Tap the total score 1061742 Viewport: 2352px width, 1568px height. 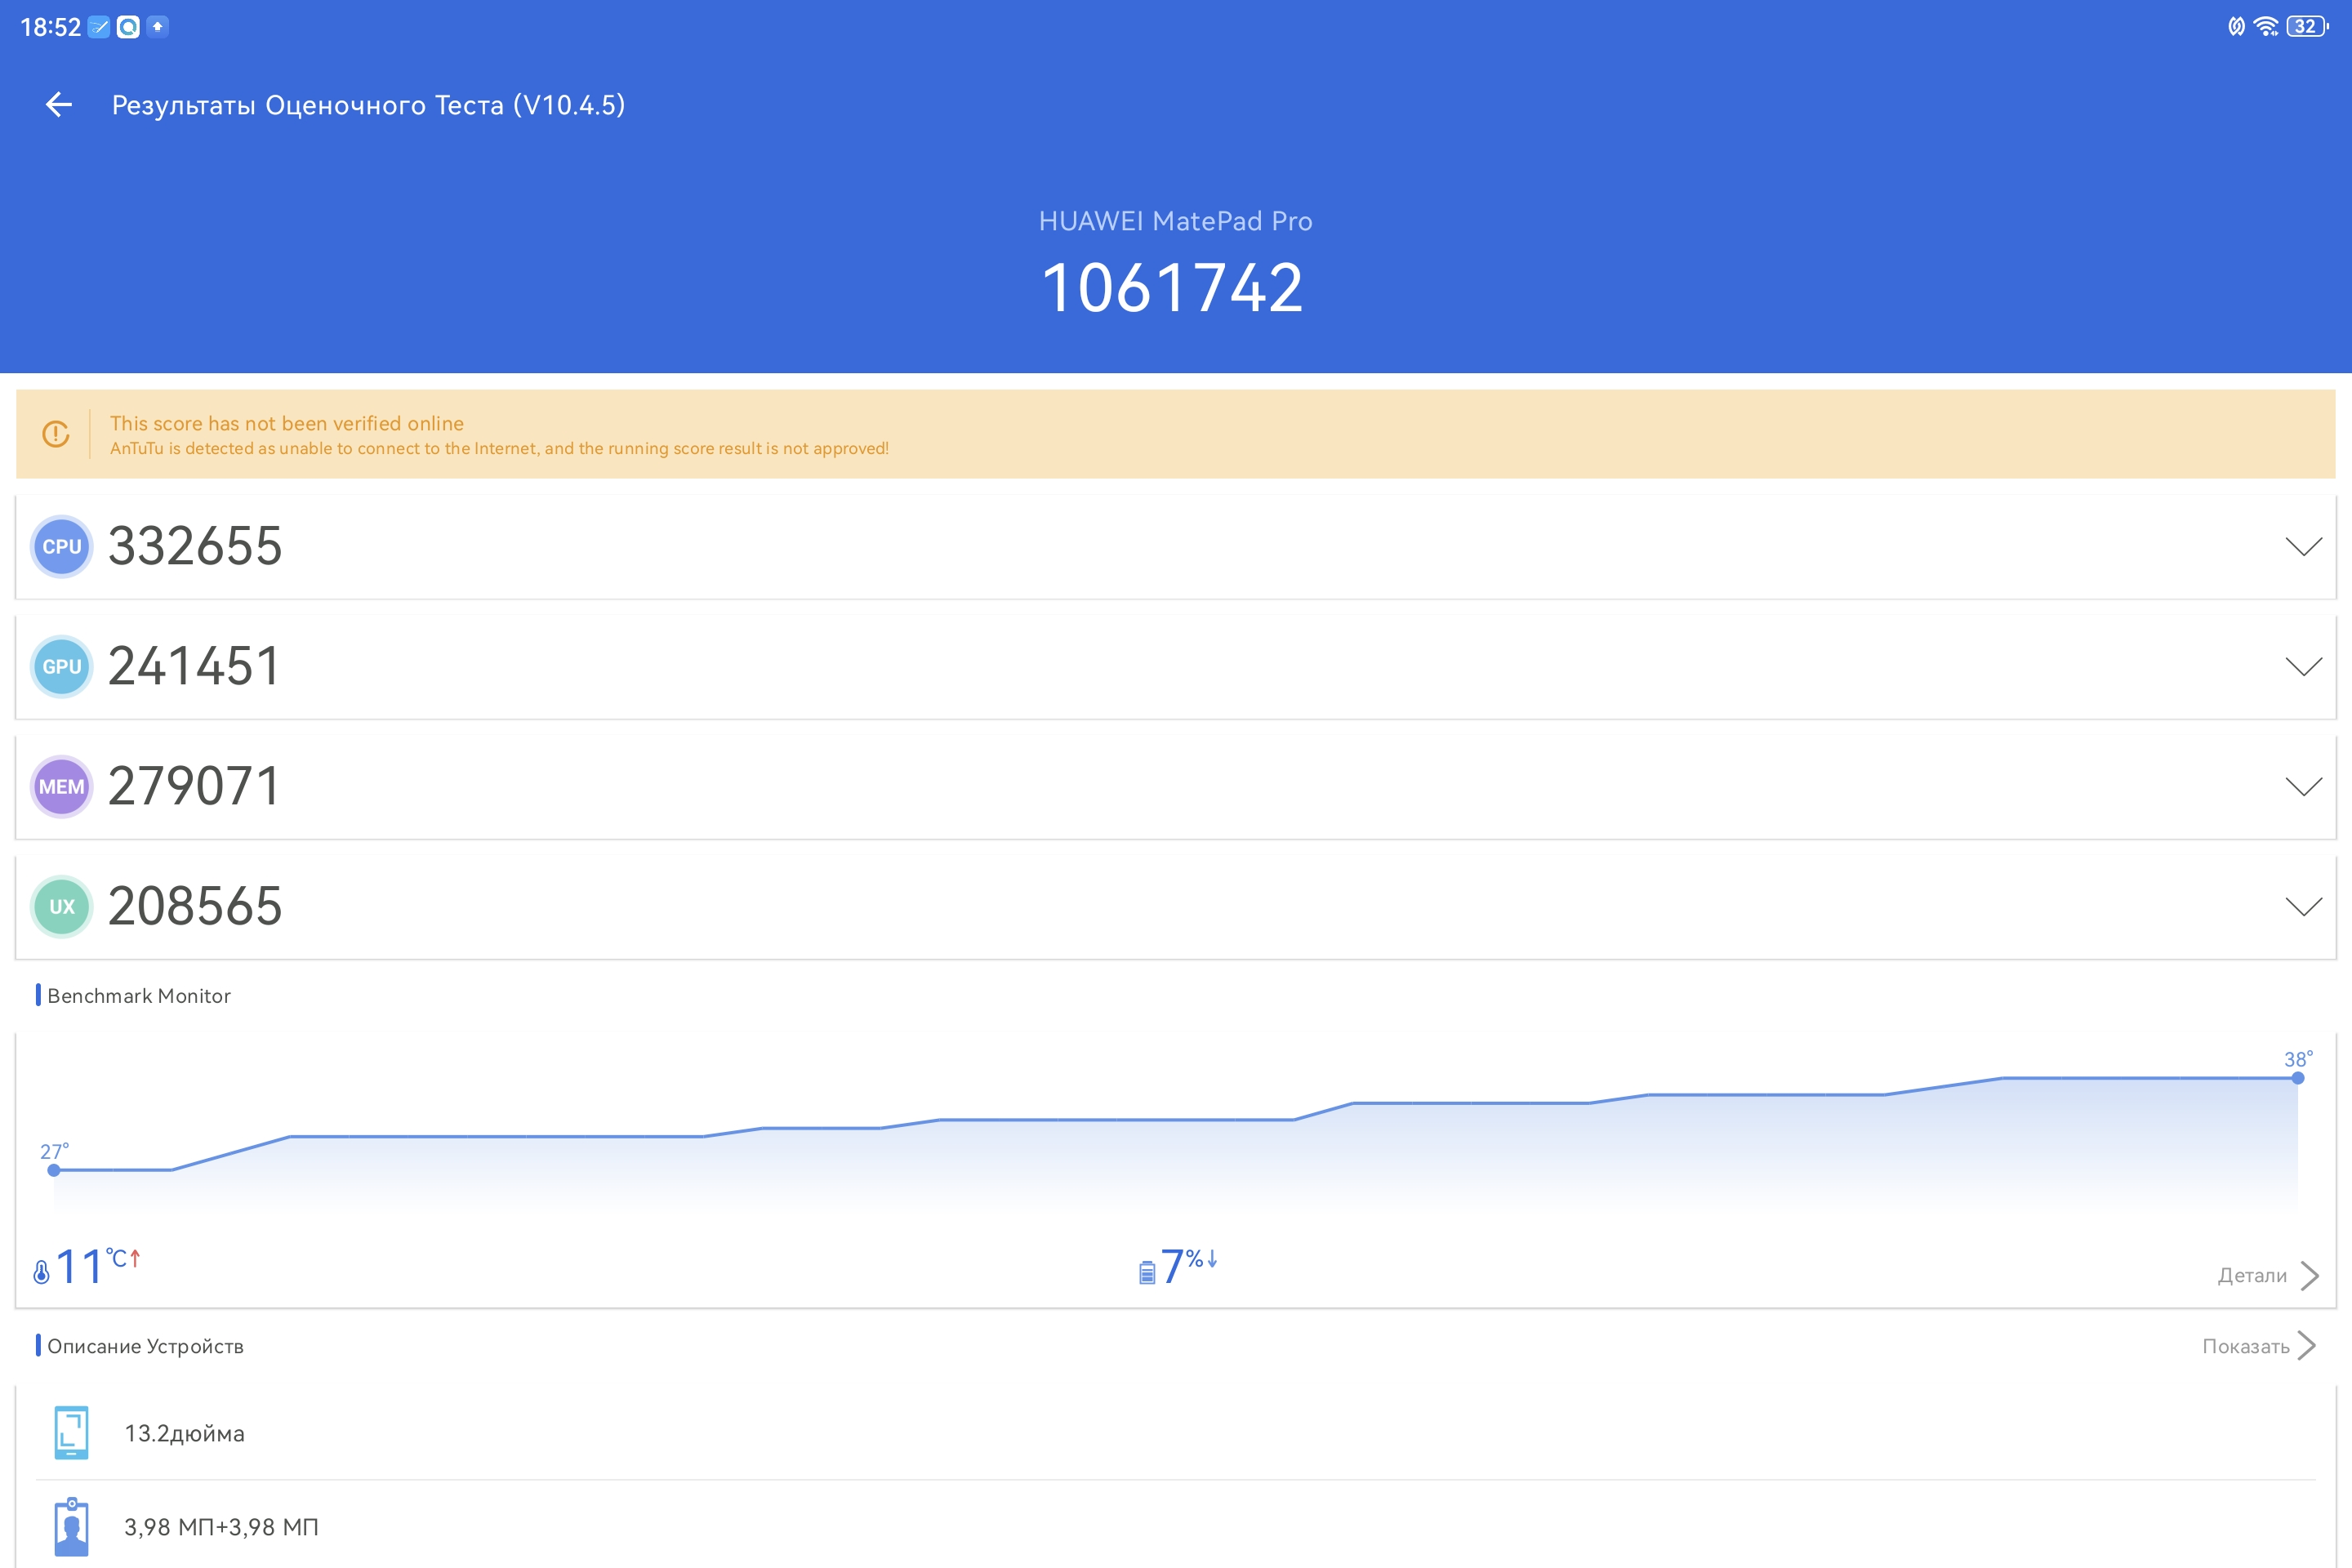[x=1173, y=289]
